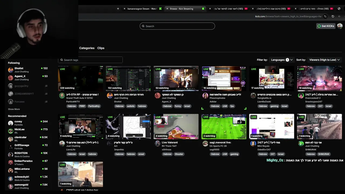Screen dimensions: 345x194
Task: Open stream thumbnail with 53 watching
Action: (x=176, y=78)
